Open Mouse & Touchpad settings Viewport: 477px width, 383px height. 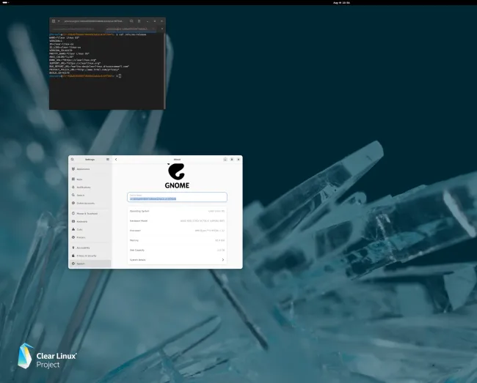(89, 213)
